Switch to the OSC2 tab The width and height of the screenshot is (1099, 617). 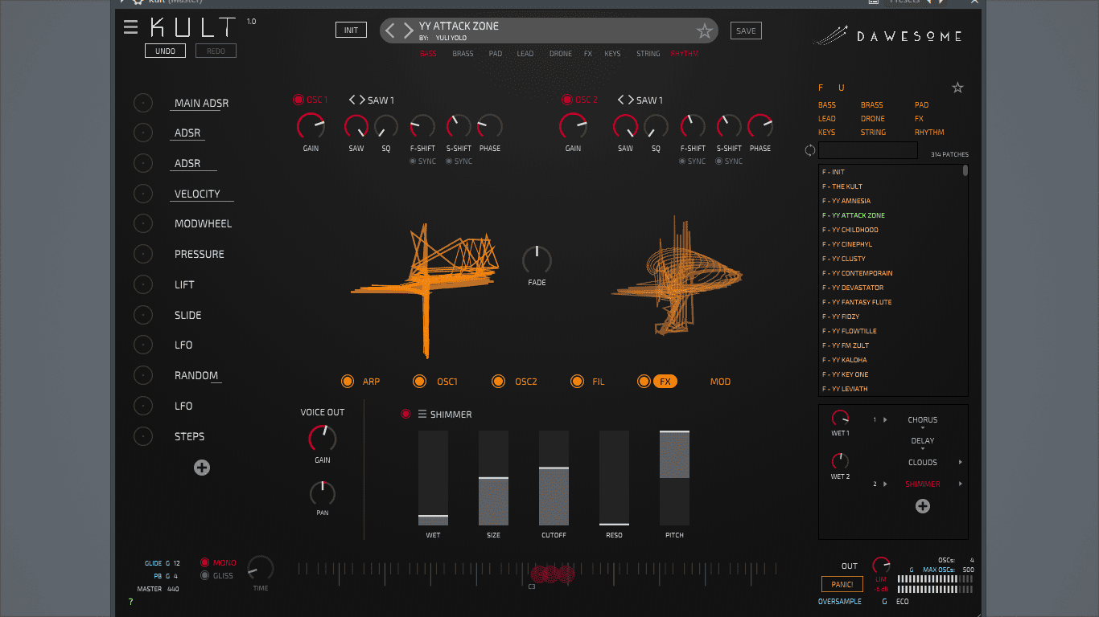click(x=526, y=382)
